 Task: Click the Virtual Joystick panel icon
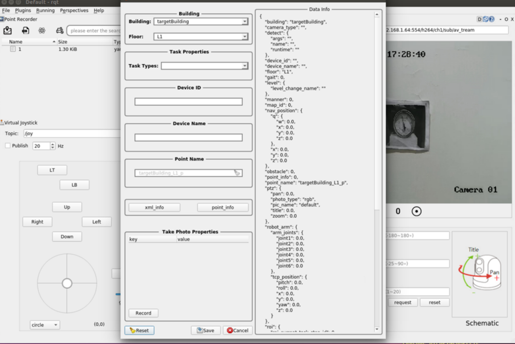coord(2,122)
